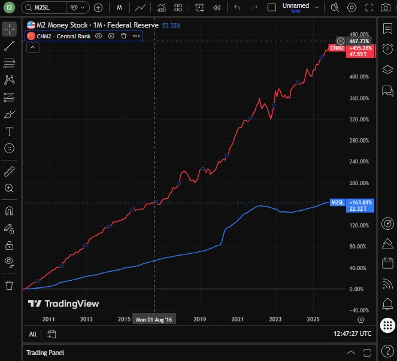Open the pattern drawing tools
The image size is (397, 361).
[x=9, y=80]
